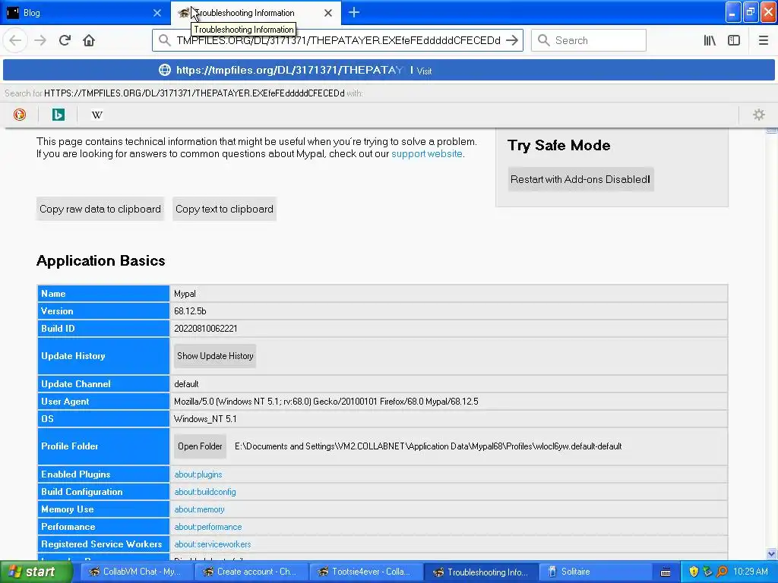Click Open Folder for profile folder
778x583 pixels.
point(200,446)
